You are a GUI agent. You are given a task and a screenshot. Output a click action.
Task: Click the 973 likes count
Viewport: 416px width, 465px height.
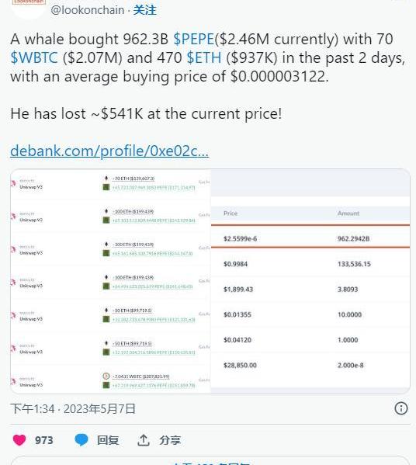pos(44,440)
